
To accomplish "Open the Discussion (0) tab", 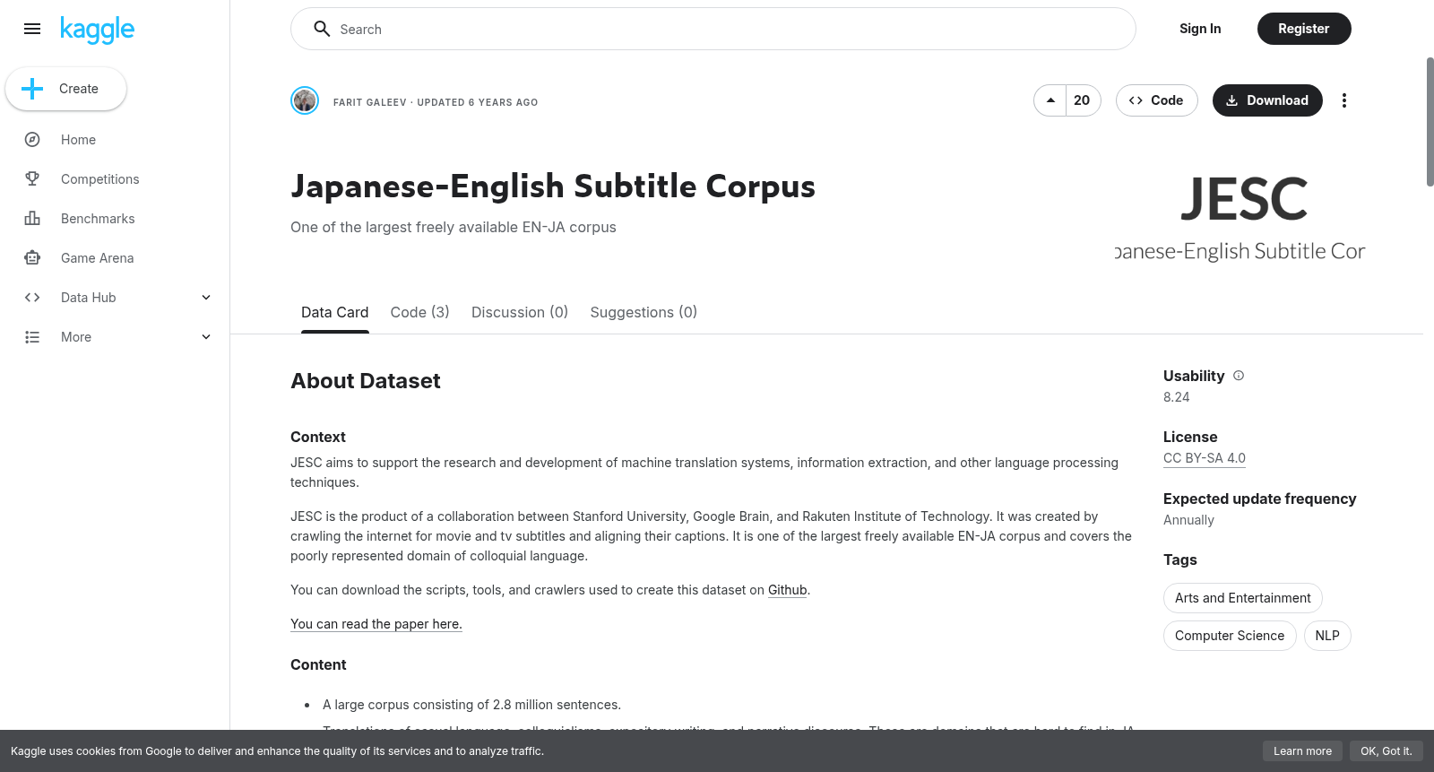I will pyautogui.click(x=520, y=312).
